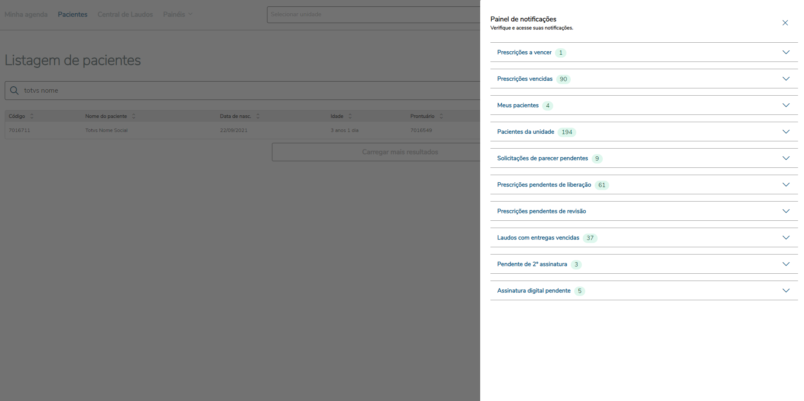Image resolution: width=804 pixels, height=401 pixels.
Task: Sort by Nome do paciente arrows
Action: 134,116
